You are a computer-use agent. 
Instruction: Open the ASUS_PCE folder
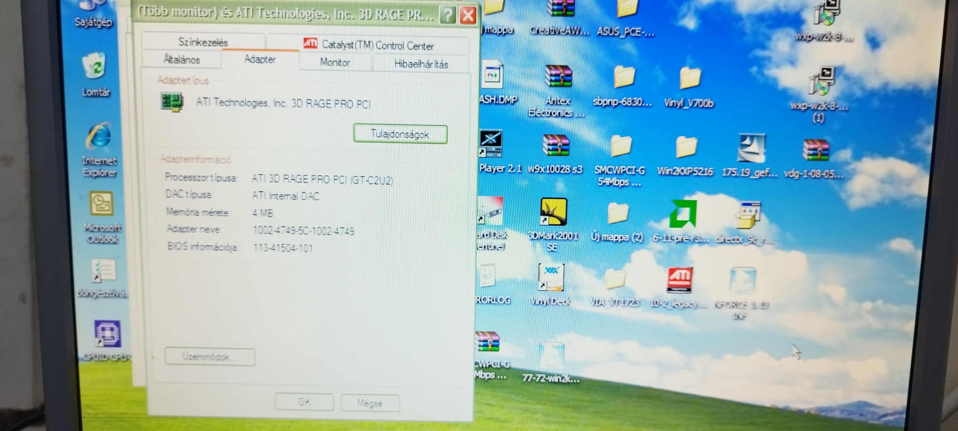click(x=625, y=18)
